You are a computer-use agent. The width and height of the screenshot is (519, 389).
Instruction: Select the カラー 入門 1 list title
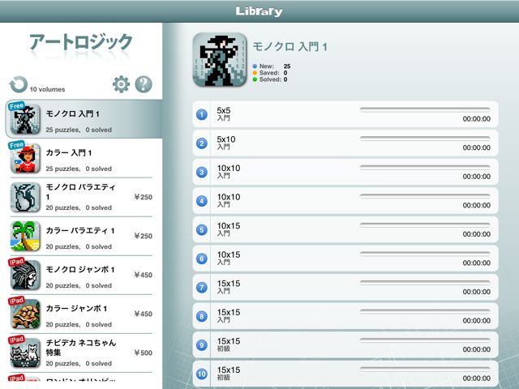coord(69,153)
